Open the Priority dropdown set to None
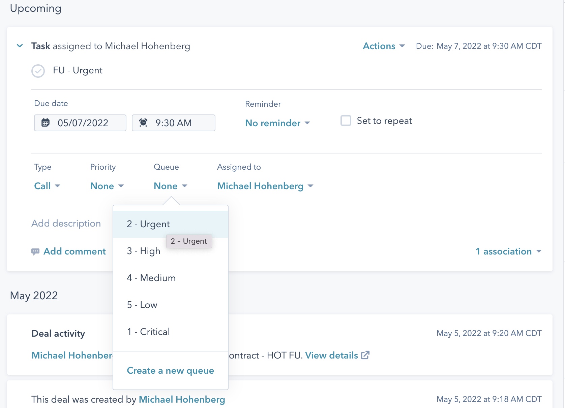Image resolution: width=565 pixels, height=408 pixels. 107,186
